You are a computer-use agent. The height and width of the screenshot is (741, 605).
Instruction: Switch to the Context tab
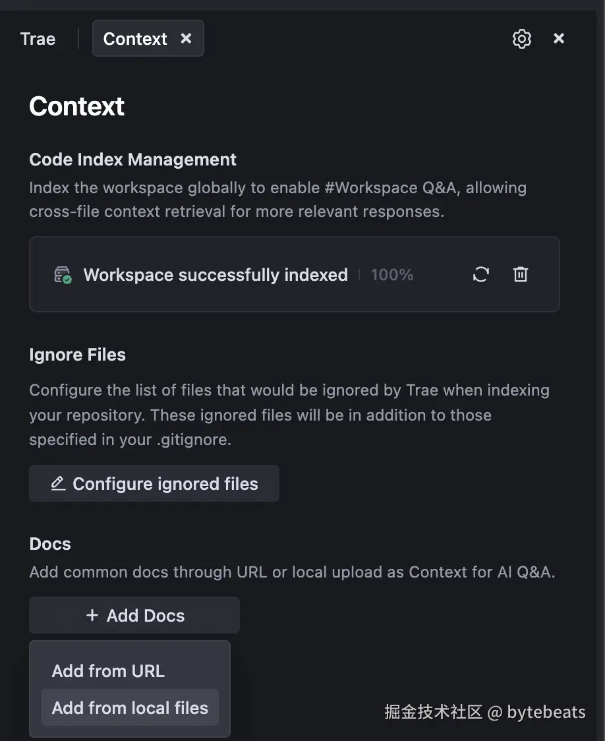click(134, 38)
